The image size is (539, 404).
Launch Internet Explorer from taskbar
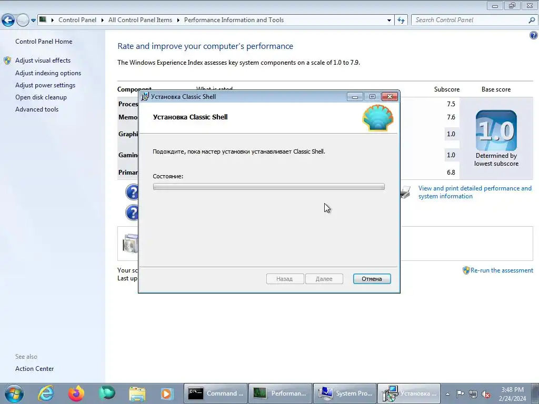(x=46, y=393)
